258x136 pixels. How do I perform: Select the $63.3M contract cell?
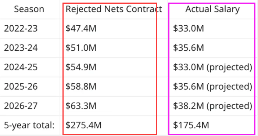(x=81, y=106)
